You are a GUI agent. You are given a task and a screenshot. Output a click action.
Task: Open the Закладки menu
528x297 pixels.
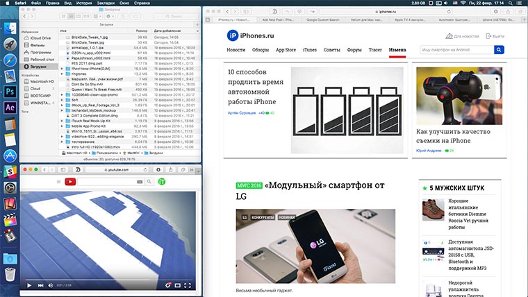[x=106, y=3]
